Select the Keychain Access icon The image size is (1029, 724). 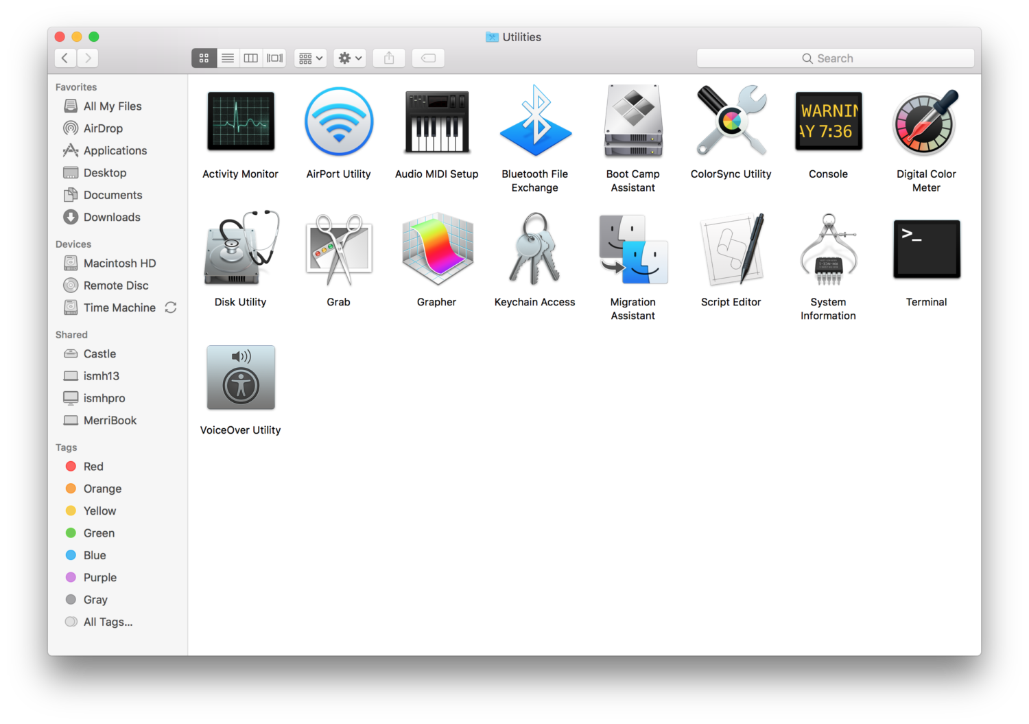pos(534,249)
